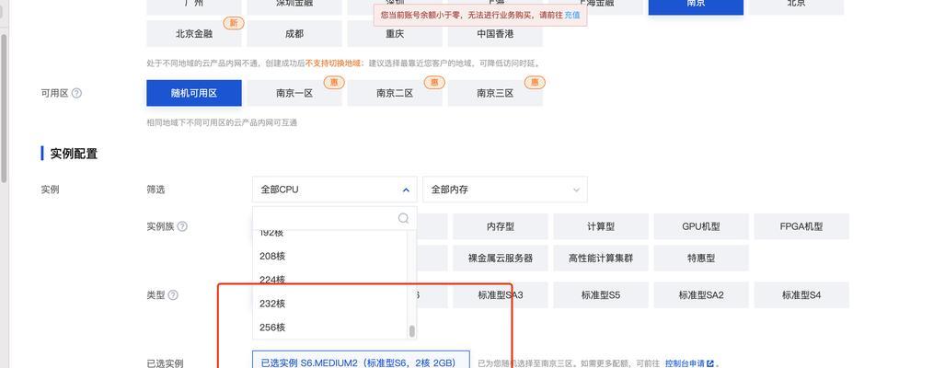945x368 pixels.
Task: Switch to the 特惠型 instance family
Action: click(x=701, y=258)
